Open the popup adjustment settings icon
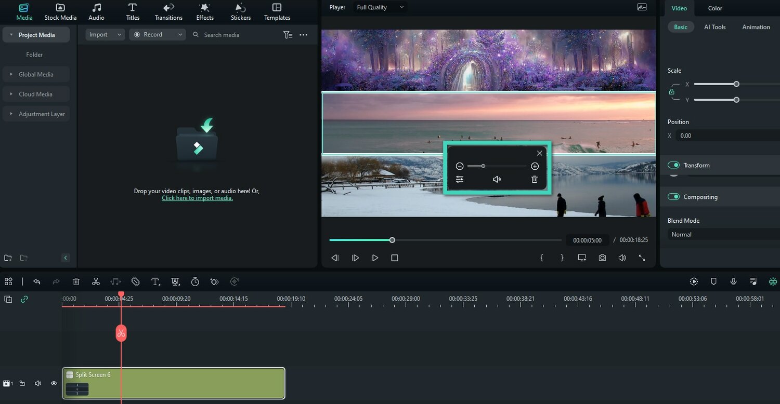 [460, 179]
